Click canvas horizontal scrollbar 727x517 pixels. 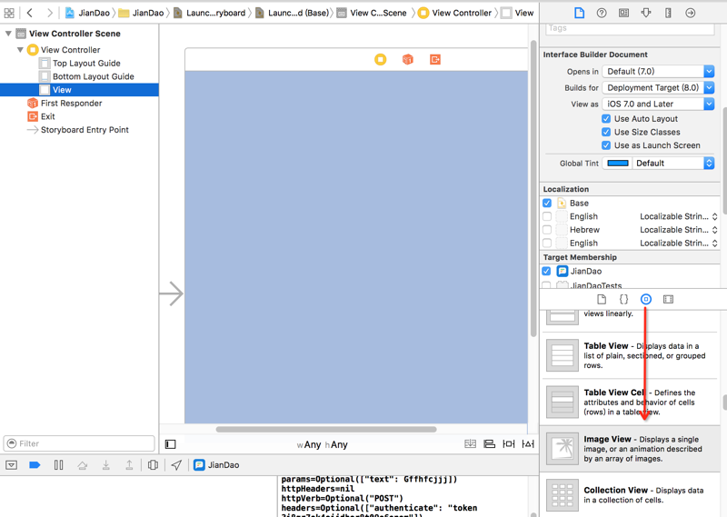coord(326,430)
